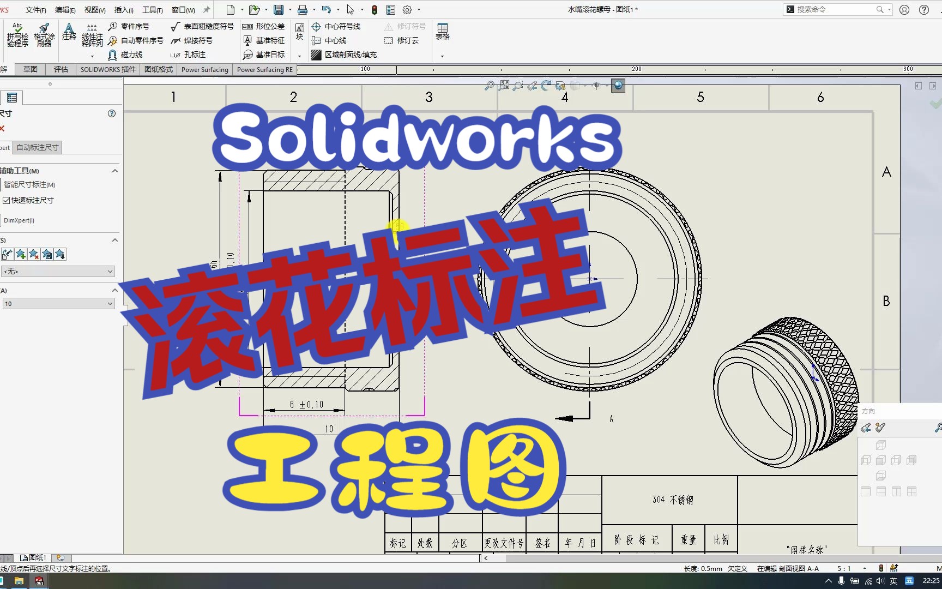Screen dimensions: 942x589
Task: Click the Magnetic Line tool 磁力线
Action: tap(125, 55)
